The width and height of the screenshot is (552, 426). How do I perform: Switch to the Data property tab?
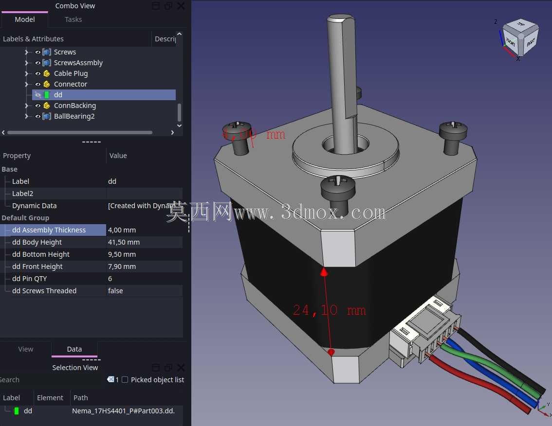point(74,349)
